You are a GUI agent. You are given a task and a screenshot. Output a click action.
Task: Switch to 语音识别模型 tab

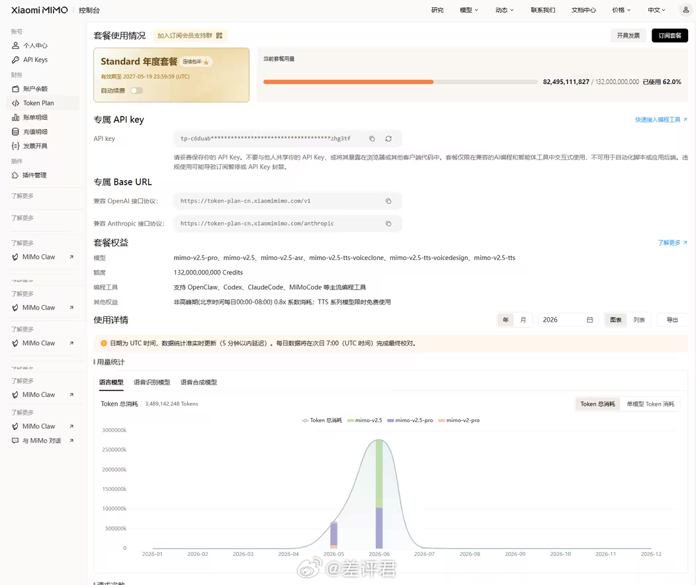152,382
